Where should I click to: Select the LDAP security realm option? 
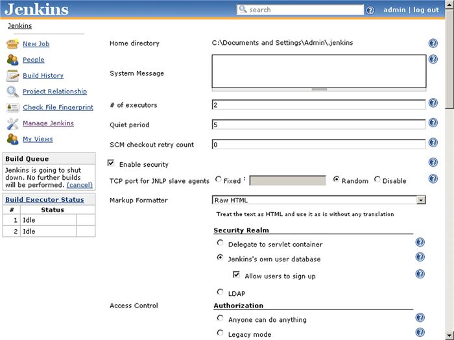coord(221,293)
